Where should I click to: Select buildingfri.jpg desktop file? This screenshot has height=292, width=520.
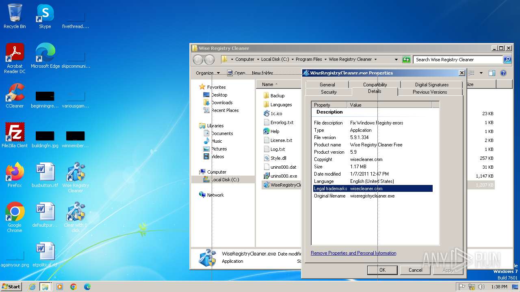45,140
